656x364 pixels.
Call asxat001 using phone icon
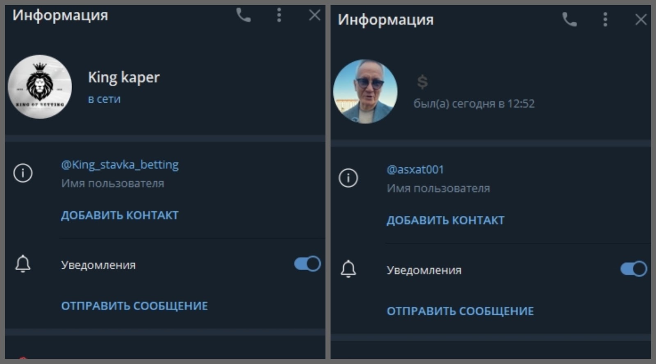[x=569, y=20]
